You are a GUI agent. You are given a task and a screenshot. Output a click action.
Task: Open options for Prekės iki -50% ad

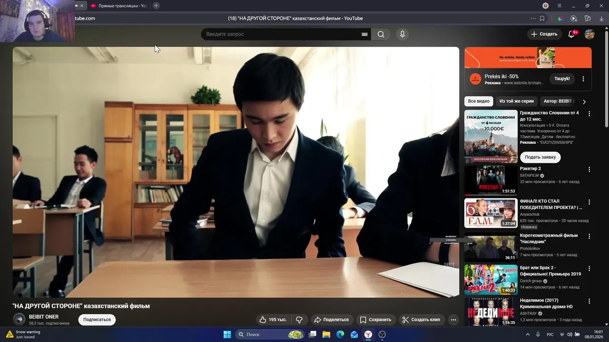pos(583,79)
